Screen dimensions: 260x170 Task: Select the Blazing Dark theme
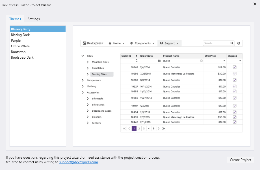pyautogui.click(x=20, y=35)
